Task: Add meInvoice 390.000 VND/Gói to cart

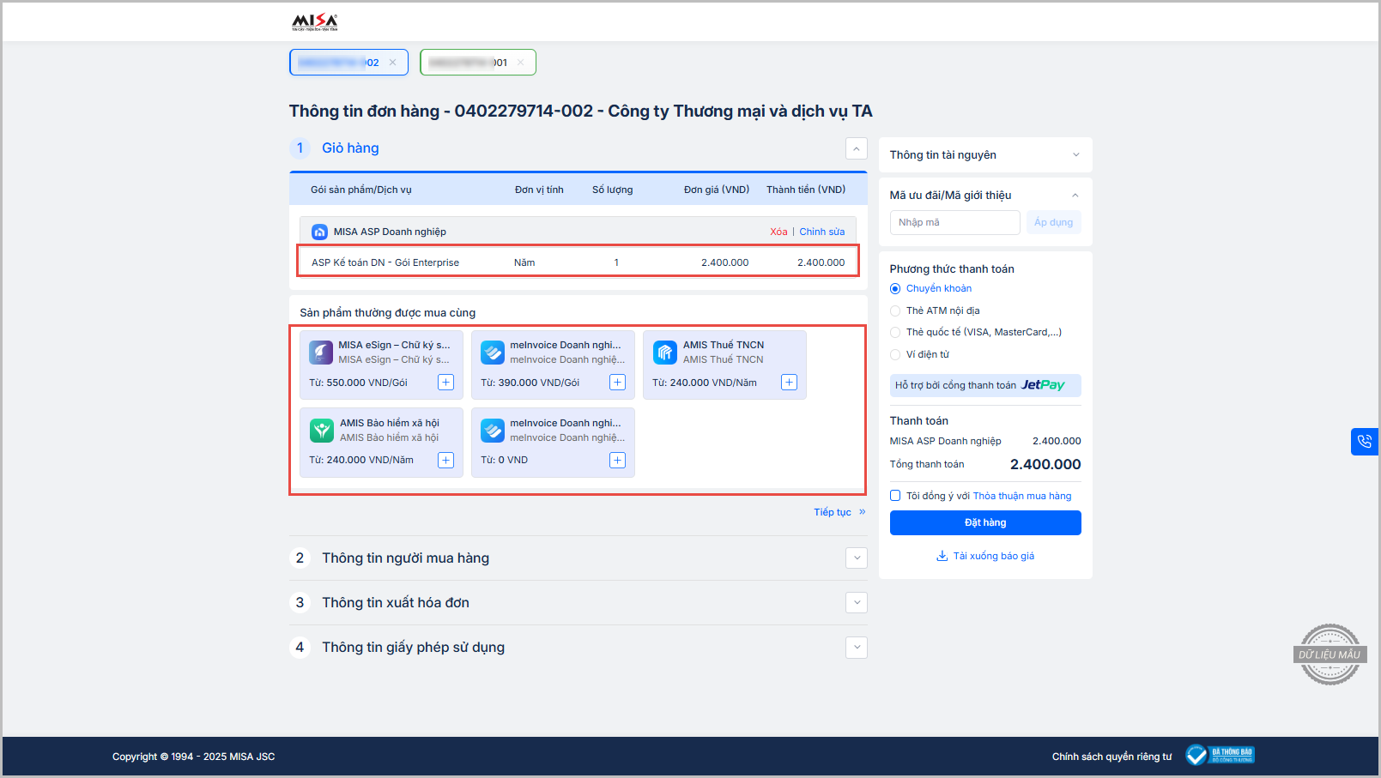Action: [618, 383]
